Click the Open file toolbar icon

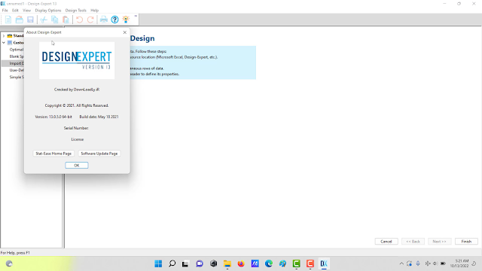tap(20, 20)
